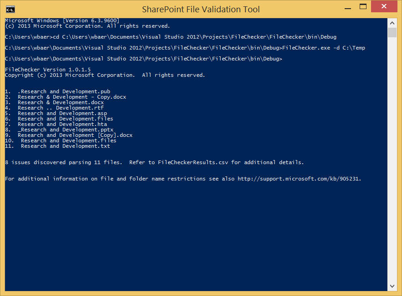Image resolution: width=402 pixels, height=296 pixels.
Task: Click the scrollbar up arrow
Action: [392, 23]
